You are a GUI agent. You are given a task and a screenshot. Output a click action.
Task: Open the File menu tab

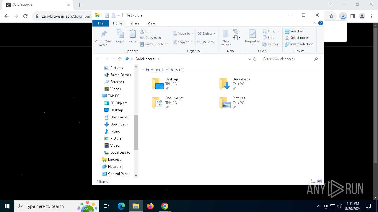tap(101, 23)
